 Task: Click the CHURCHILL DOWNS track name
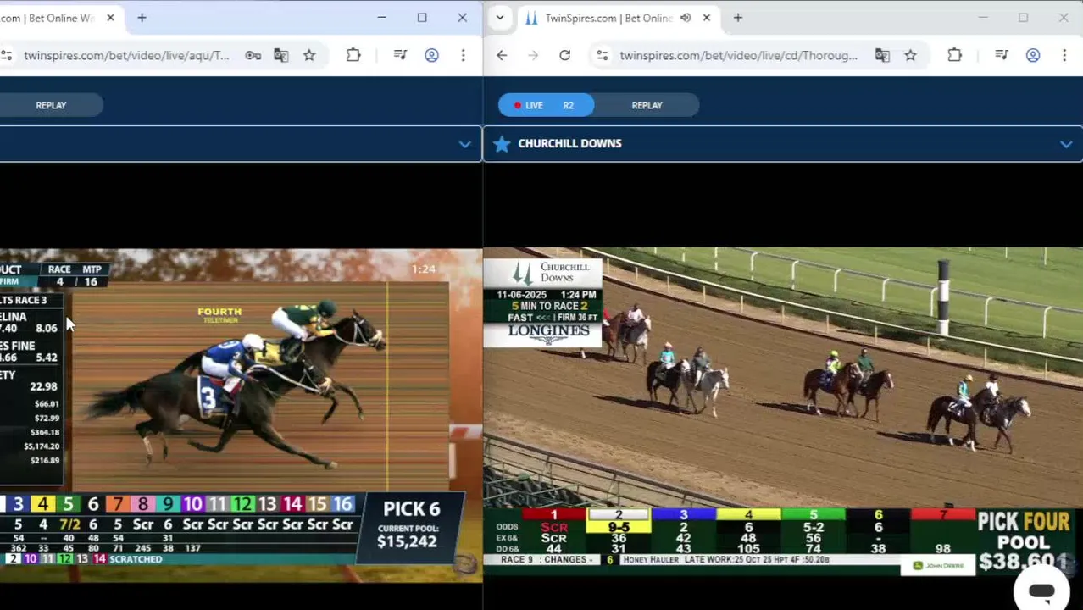point(569,144)
